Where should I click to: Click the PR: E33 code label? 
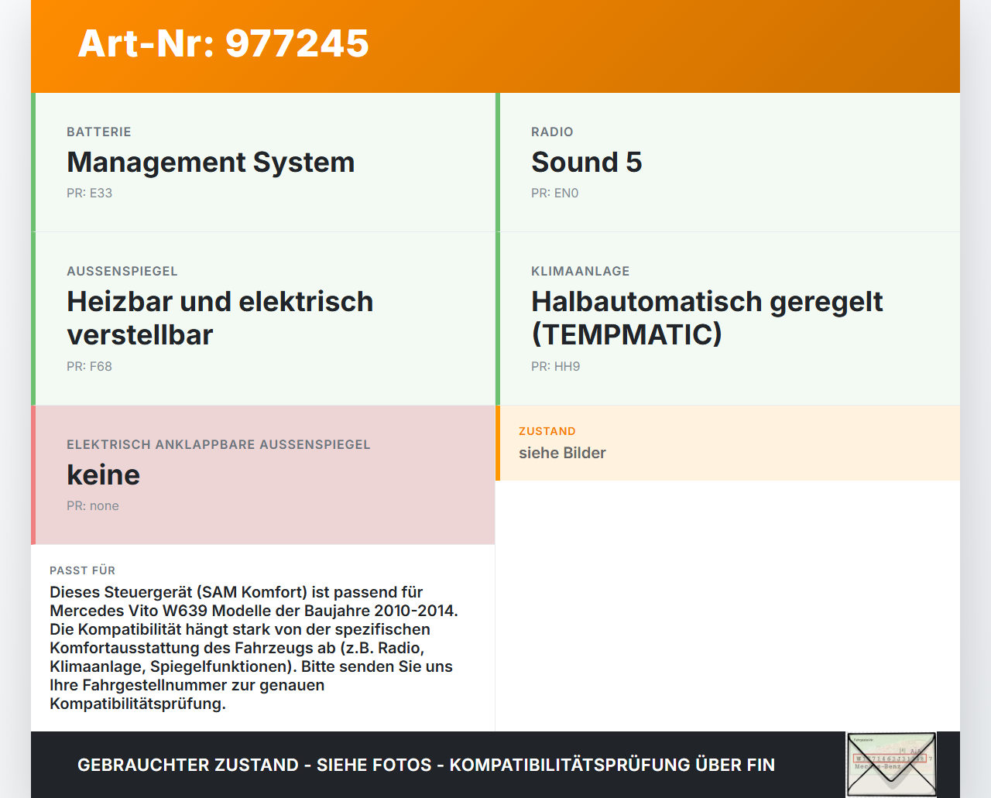(x=90, y=193)
